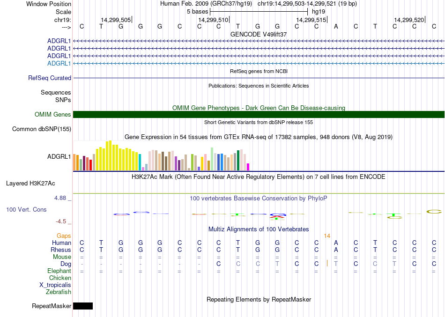
Task: Click the 14,299,510 ruler position
Action: tap(213, 20)
